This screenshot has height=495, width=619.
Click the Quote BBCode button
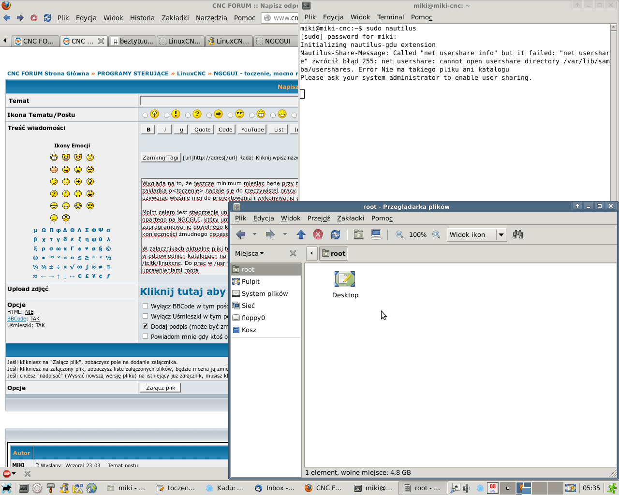coord(202,130)
